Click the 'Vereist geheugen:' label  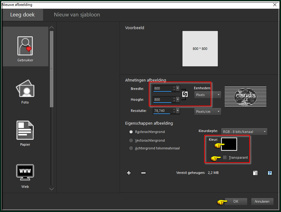(x=191, y=173)
